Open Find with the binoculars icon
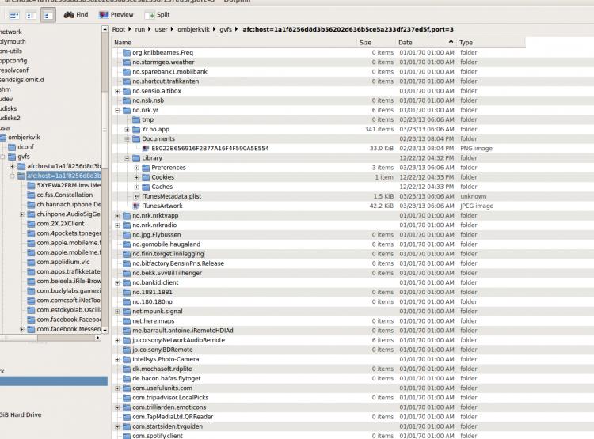Viewport: 594px width, 439px height. coord(76,15)
